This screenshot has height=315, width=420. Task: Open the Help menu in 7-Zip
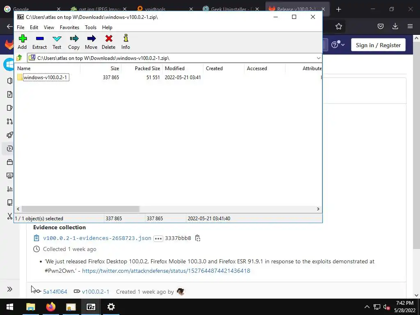click(107, 27)
